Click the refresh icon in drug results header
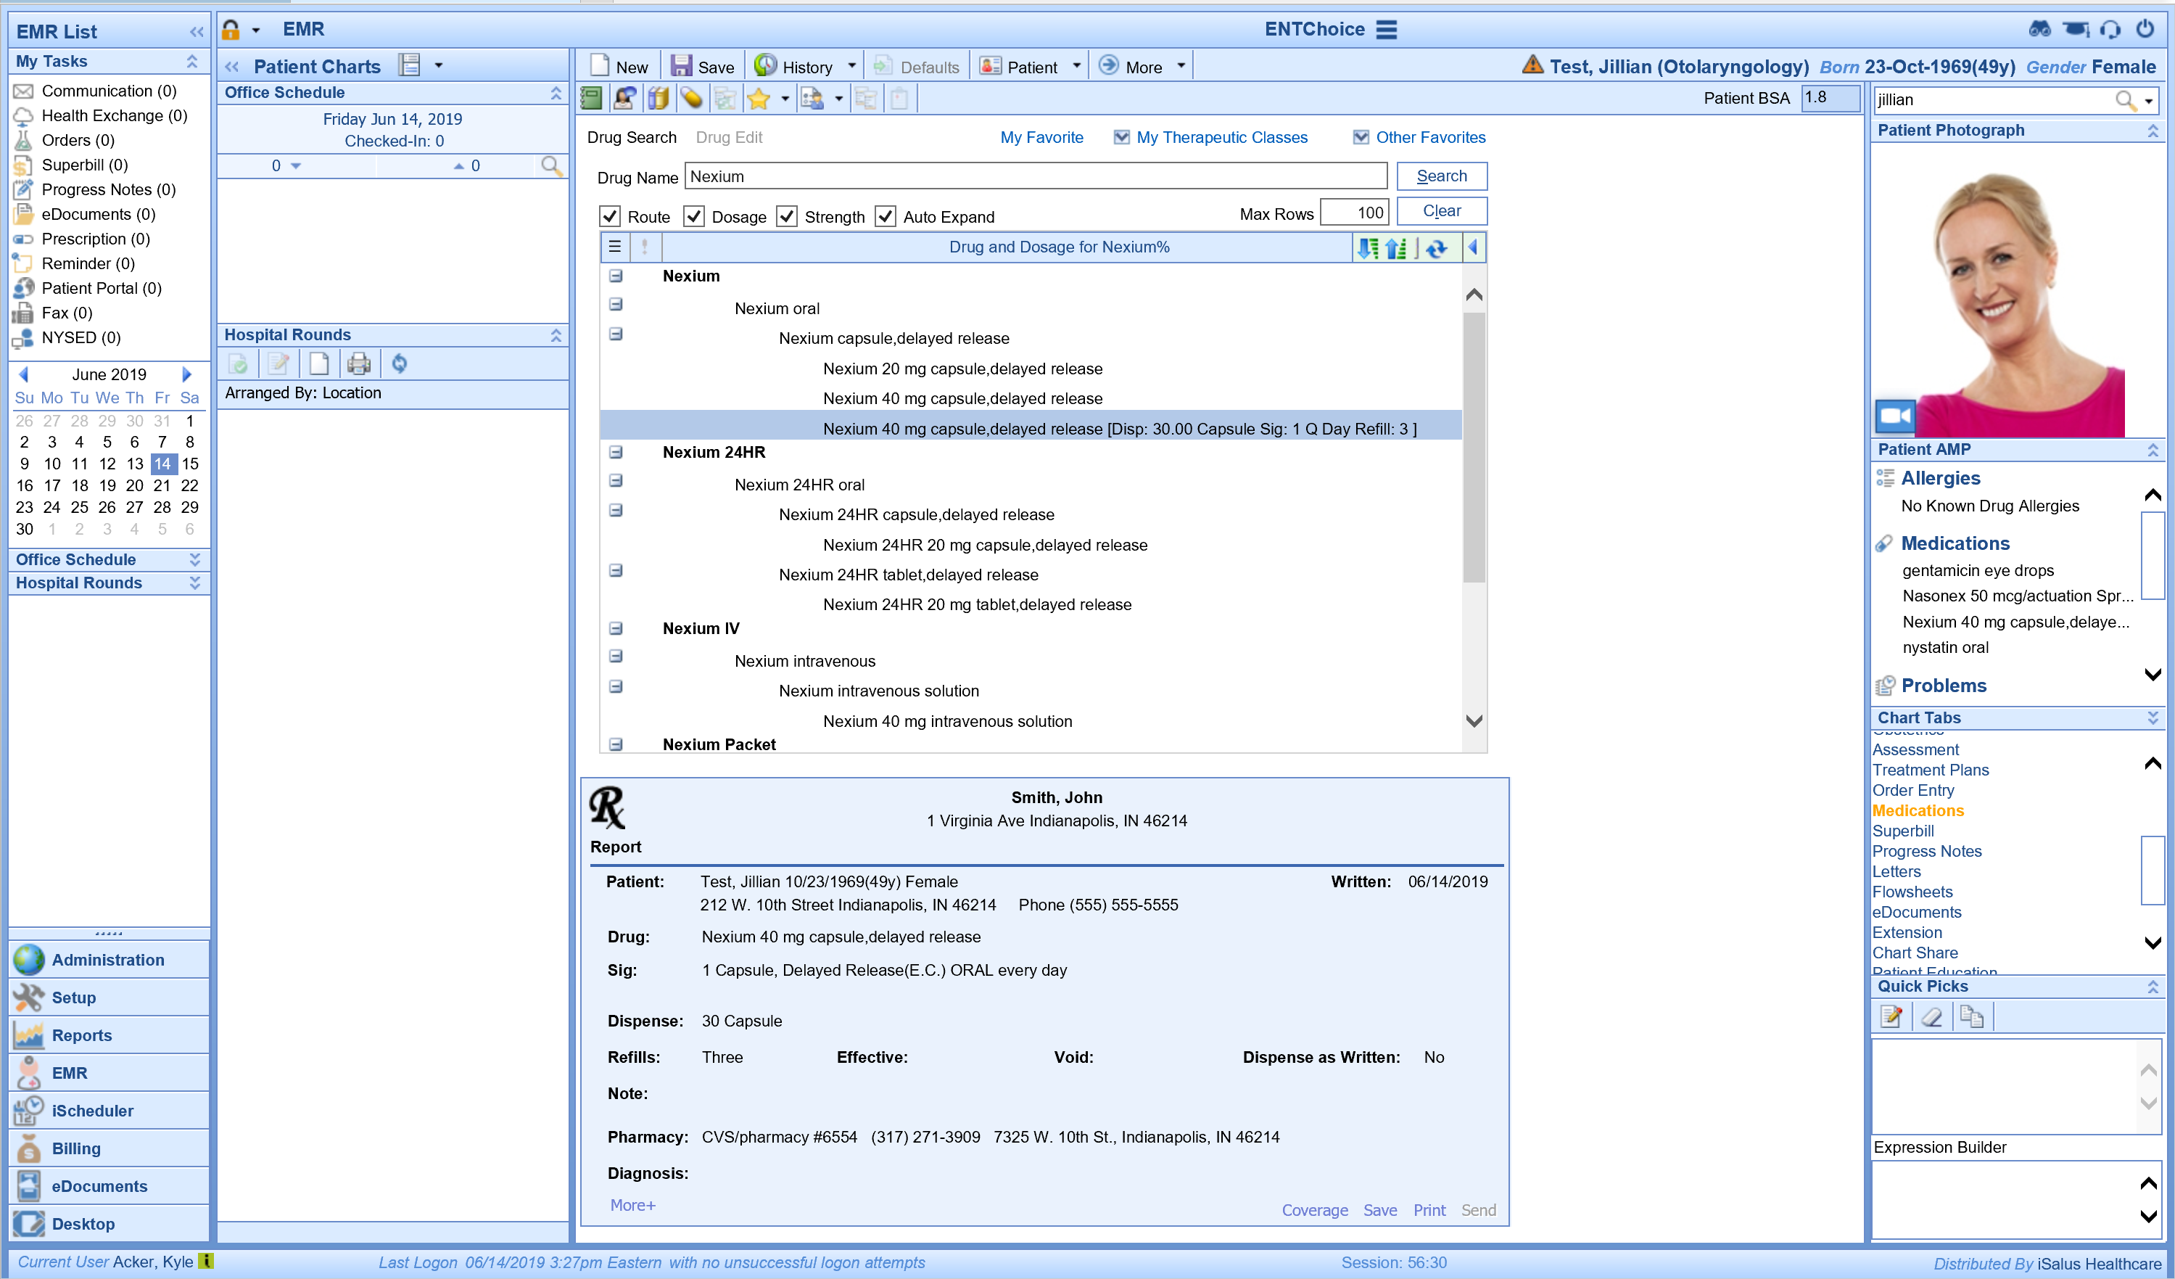Viewport: 2175px width, 1279px height. (1435, 248)
